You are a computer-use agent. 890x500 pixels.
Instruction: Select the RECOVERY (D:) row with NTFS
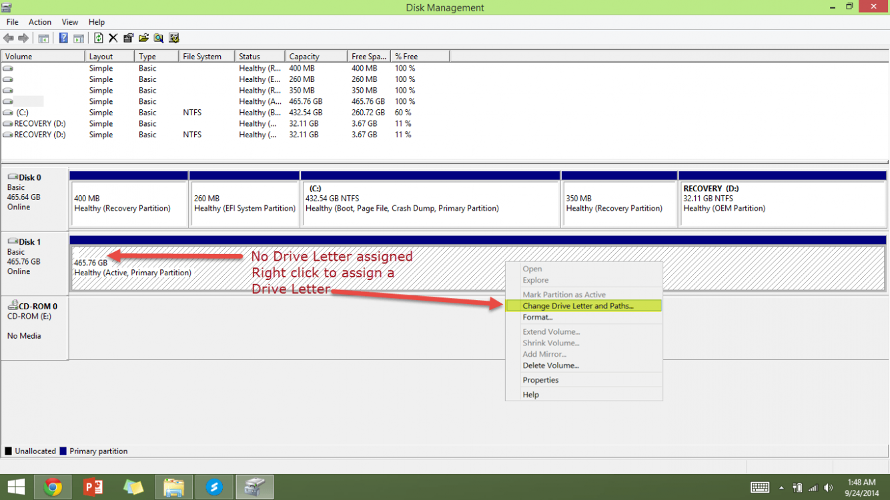pos(225,135)
